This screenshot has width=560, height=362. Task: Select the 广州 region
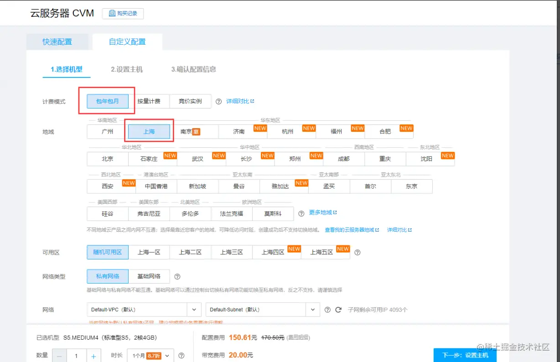pos(108,131)
